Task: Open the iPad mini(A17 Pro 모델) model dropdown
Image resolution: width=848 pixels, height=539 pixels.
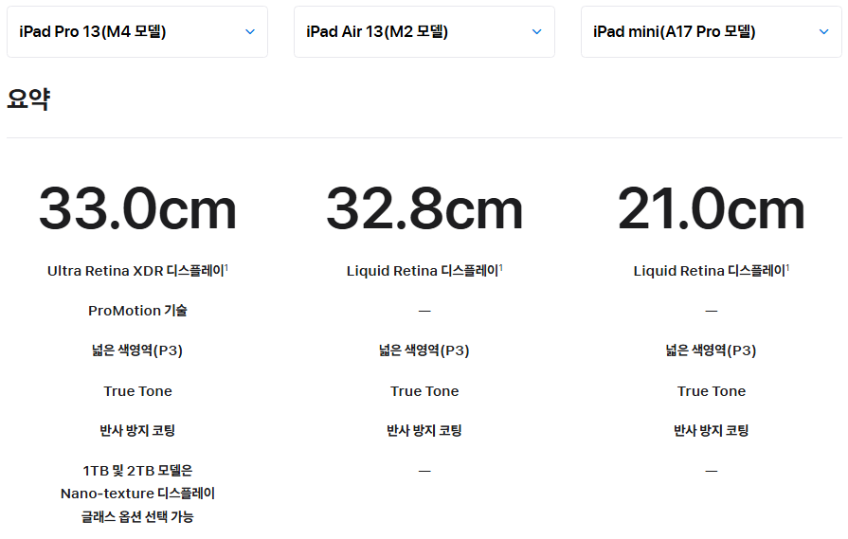Action: point(712,32)
